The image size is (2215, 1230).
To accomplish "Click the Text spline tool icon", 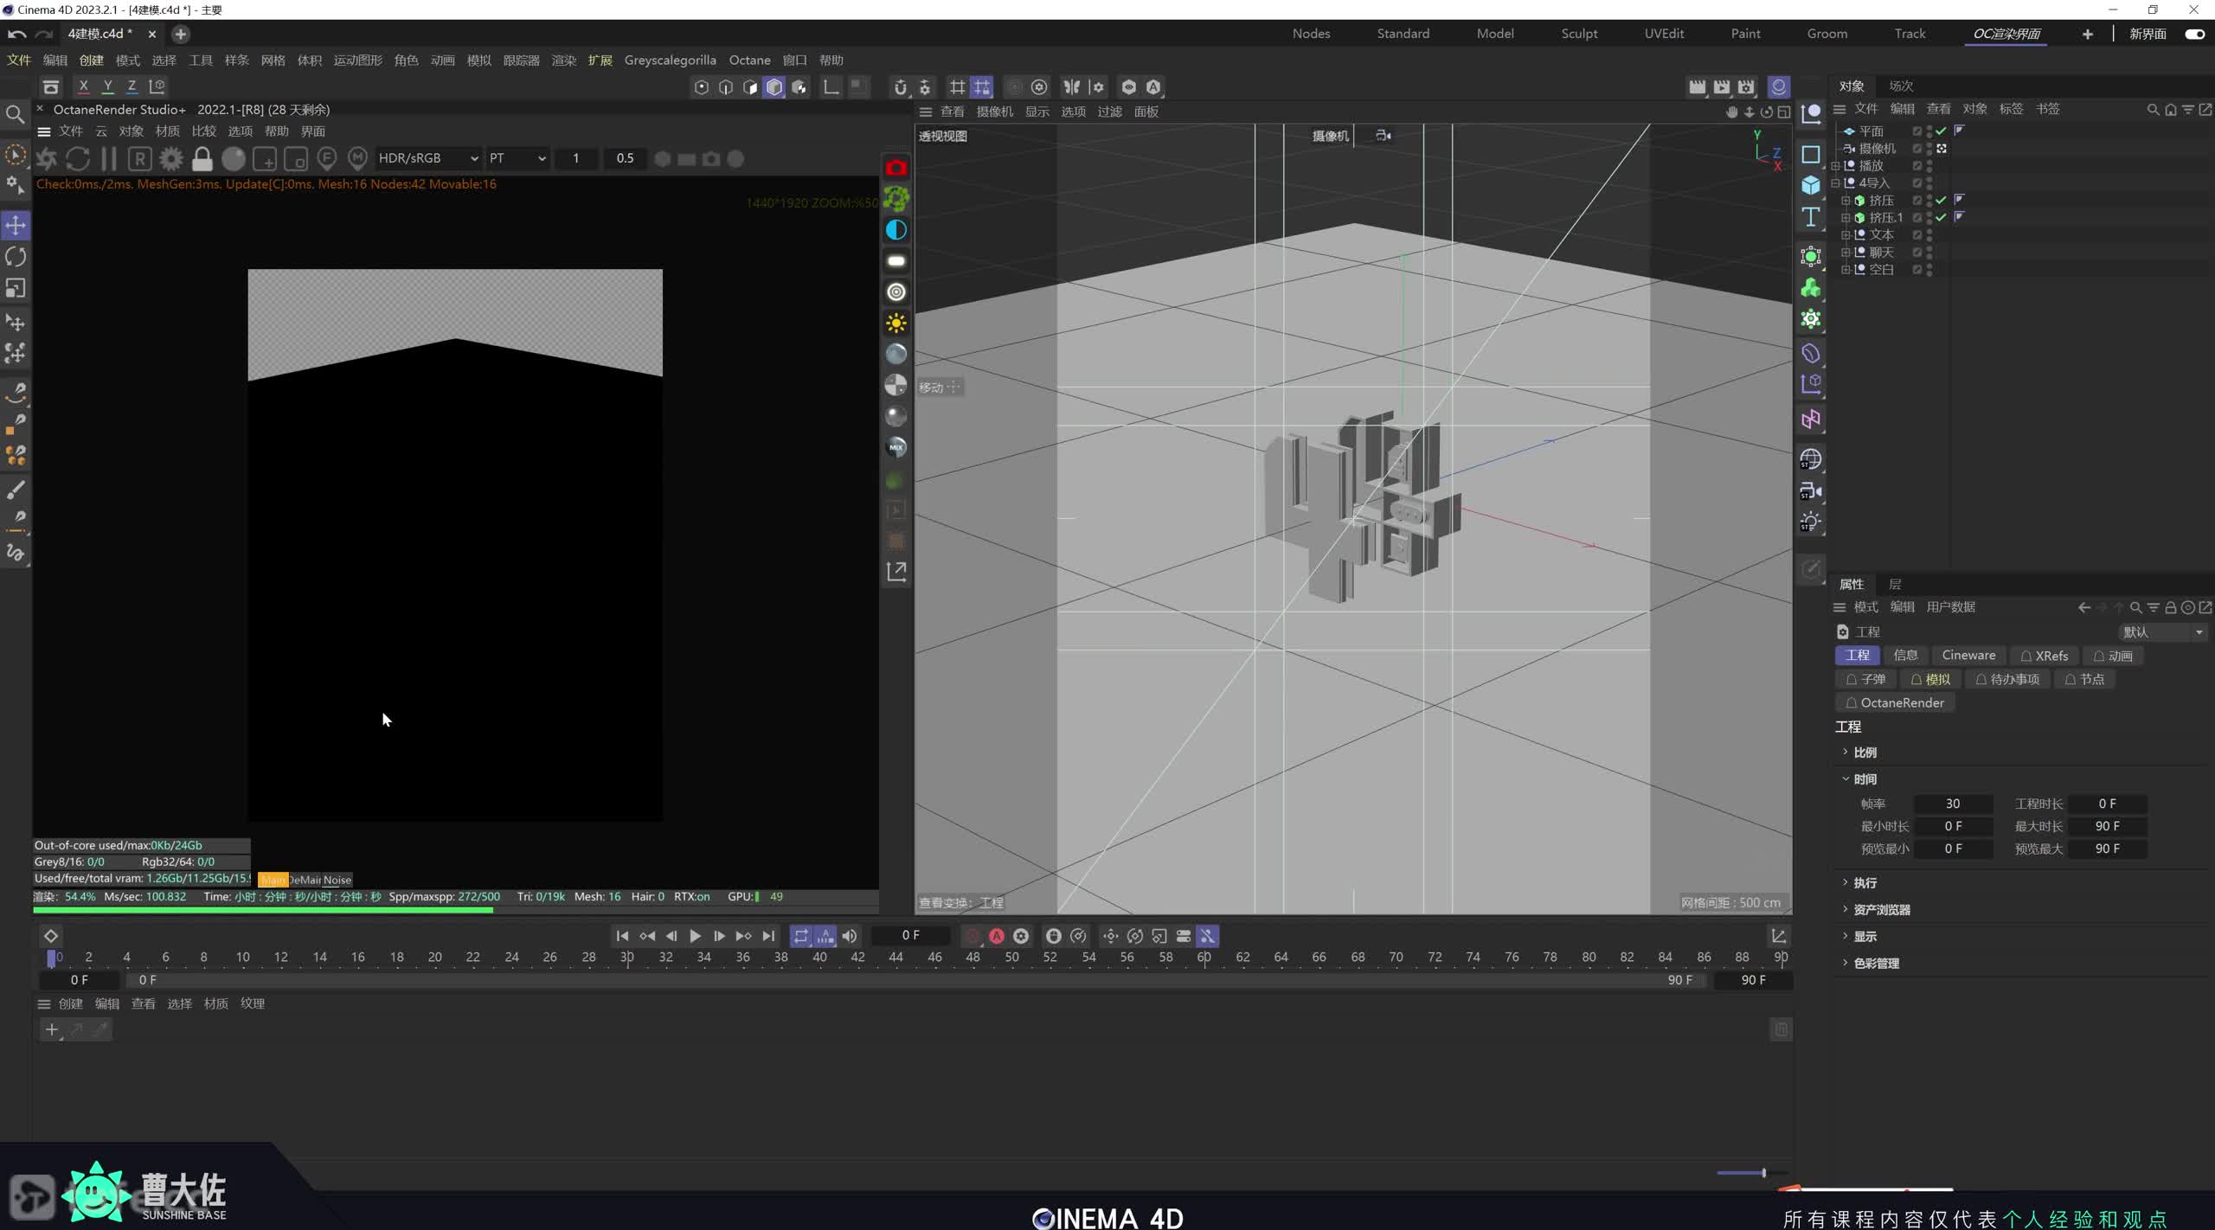I will [1811, 217].
